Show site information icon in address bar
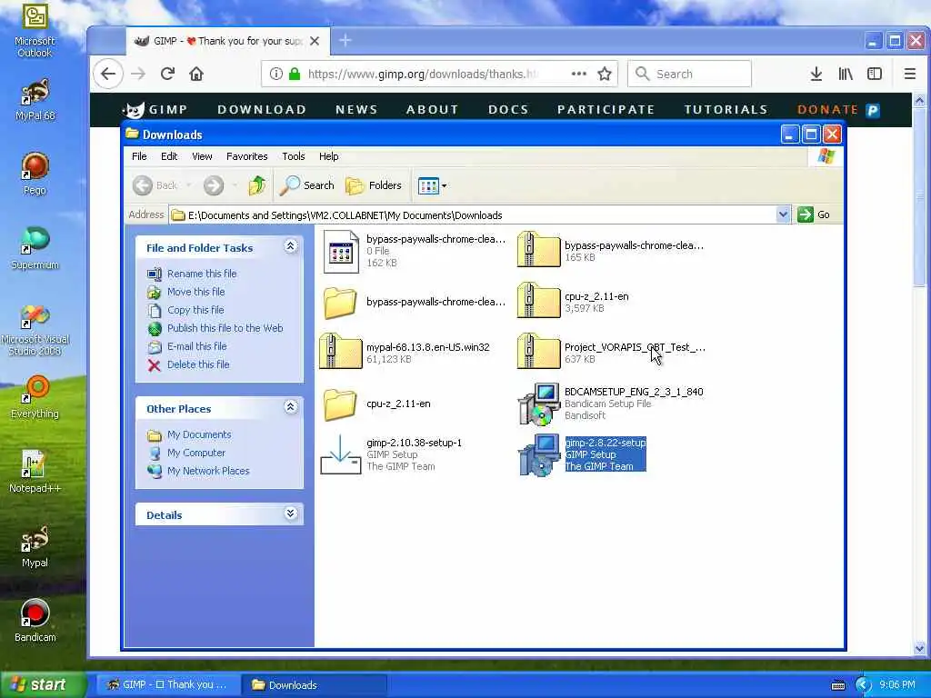 (276, 74)
